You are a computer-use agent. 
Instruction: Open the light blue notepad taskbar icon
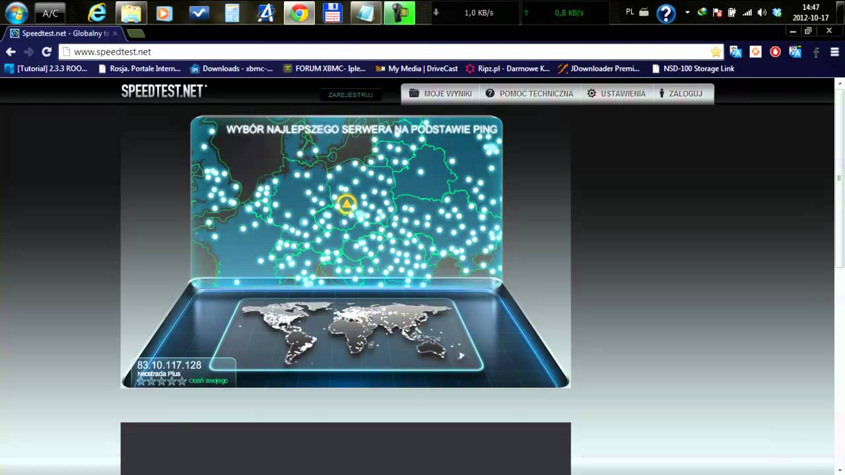[x=366, y=13]
